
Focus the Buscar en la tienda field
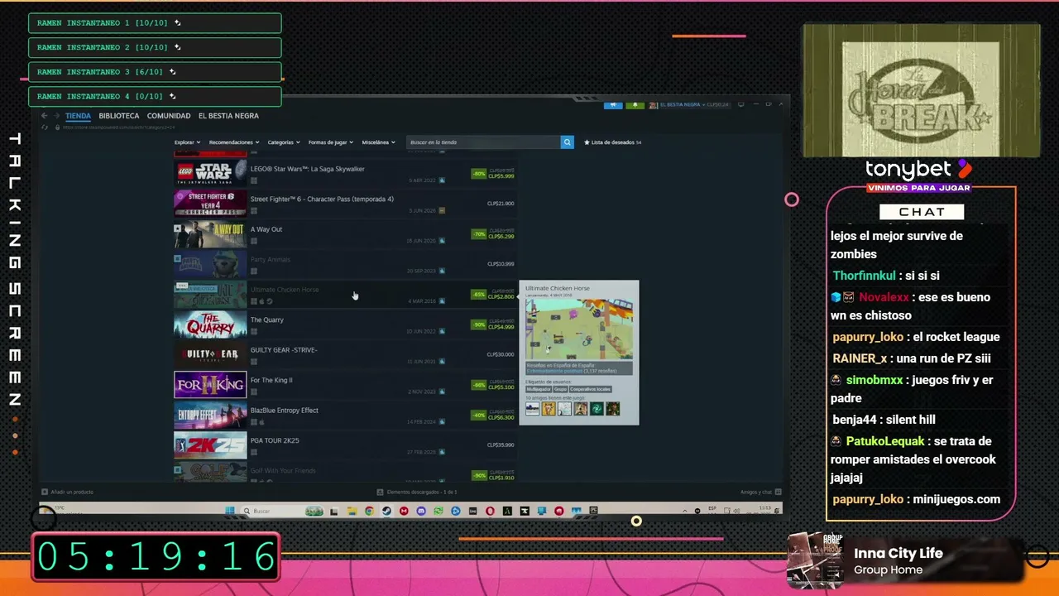click(x=483, y=142)
